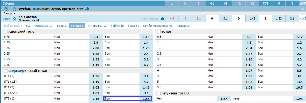
Task: Open the Локомотив М team name
Action: click(29, 20)
